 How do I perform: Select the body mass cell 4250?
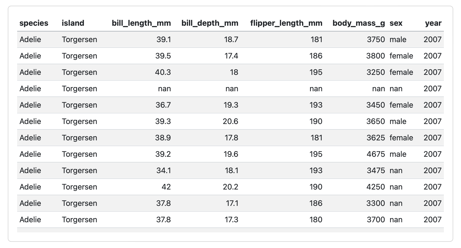pyautogui.click(x=376, y=187)
